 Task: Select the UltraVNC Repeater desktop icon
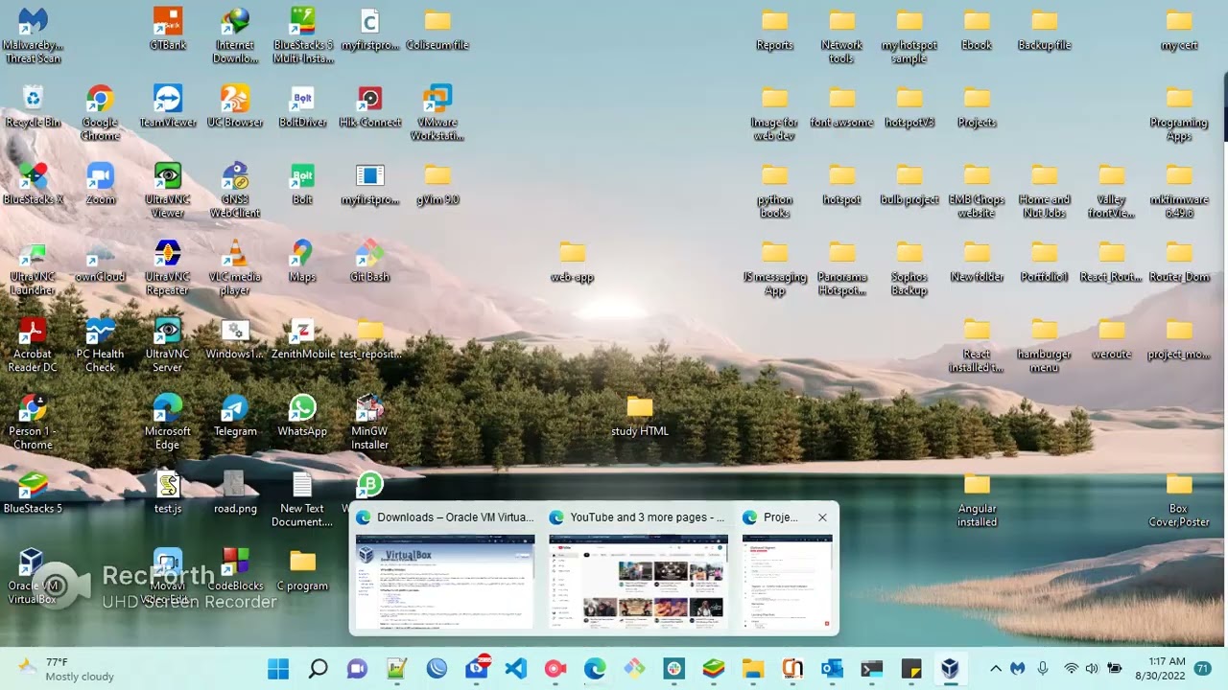pyautogui.click(x=168, y=268)
